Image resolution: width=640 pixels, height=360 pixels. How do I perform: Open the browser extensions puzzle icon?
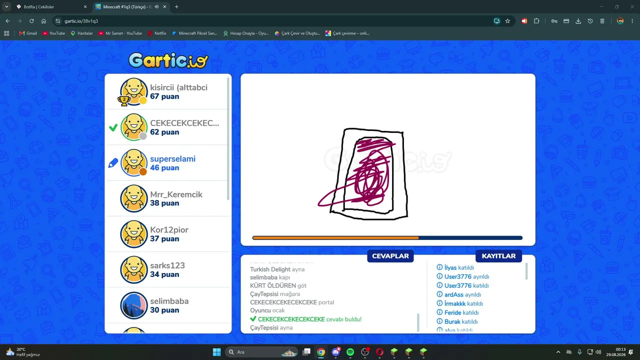536,21
